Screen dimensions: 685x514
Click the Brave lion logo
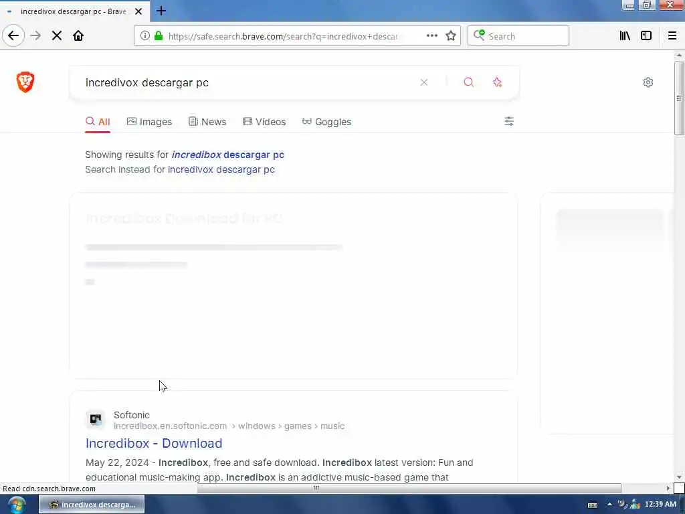click(25, 82)
